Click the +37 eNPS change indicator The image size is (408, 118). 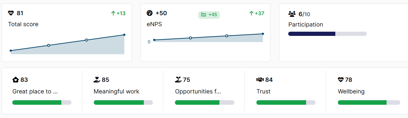[257, 13]
